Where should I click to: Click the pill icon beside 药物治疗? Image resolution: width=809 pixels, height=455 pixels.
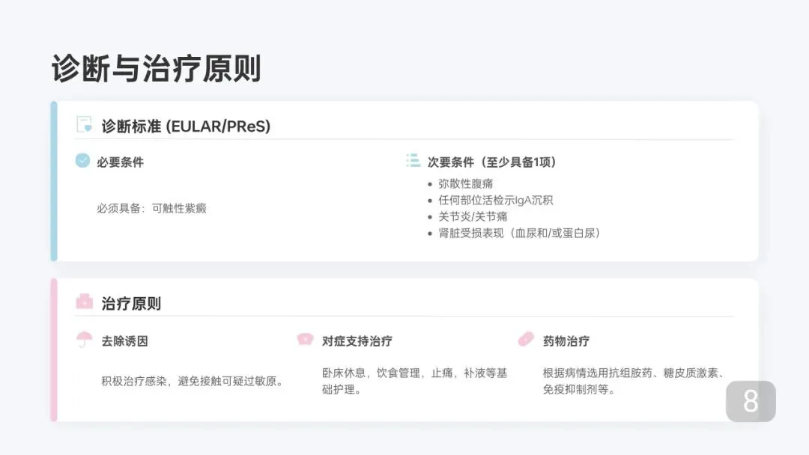(x=526, y=340)
